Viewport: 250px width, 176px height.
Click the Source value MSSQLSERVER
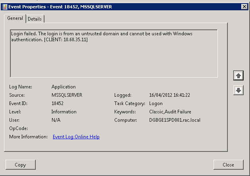pos(67,95)
